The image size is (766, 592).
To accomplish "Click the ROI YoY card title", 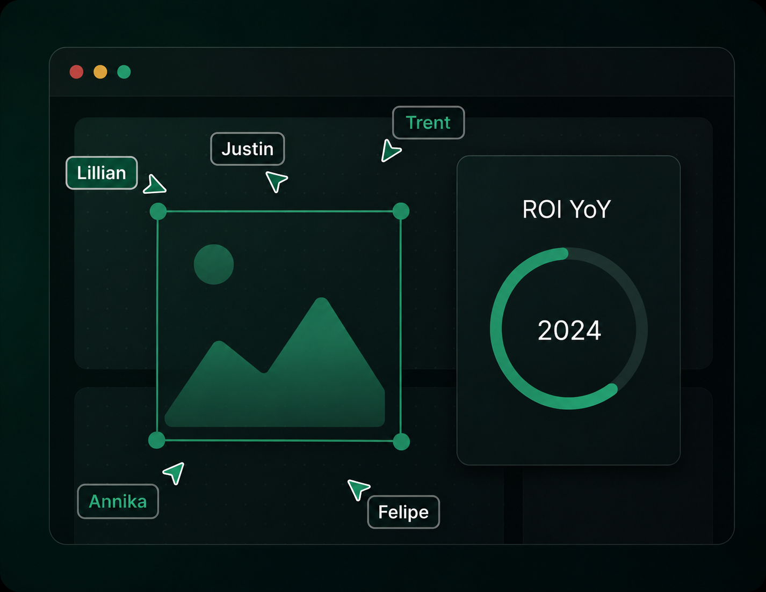I will pyautogui.click(x=567, y=209).
